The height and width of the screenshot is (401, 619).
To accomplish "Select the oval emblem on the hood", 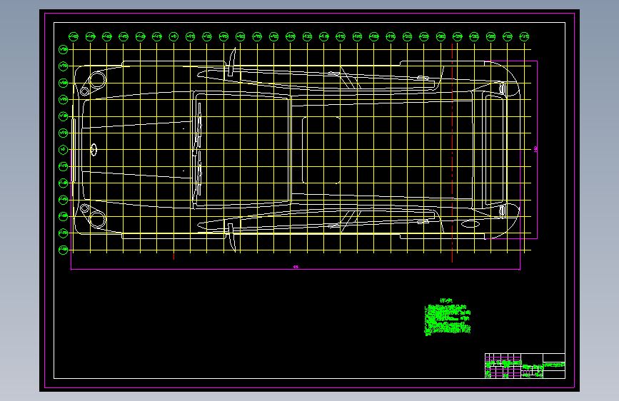I will [x=94, y=150].
